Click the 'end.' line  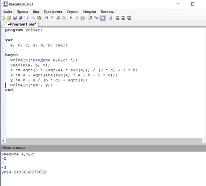(x=10, y=90)
